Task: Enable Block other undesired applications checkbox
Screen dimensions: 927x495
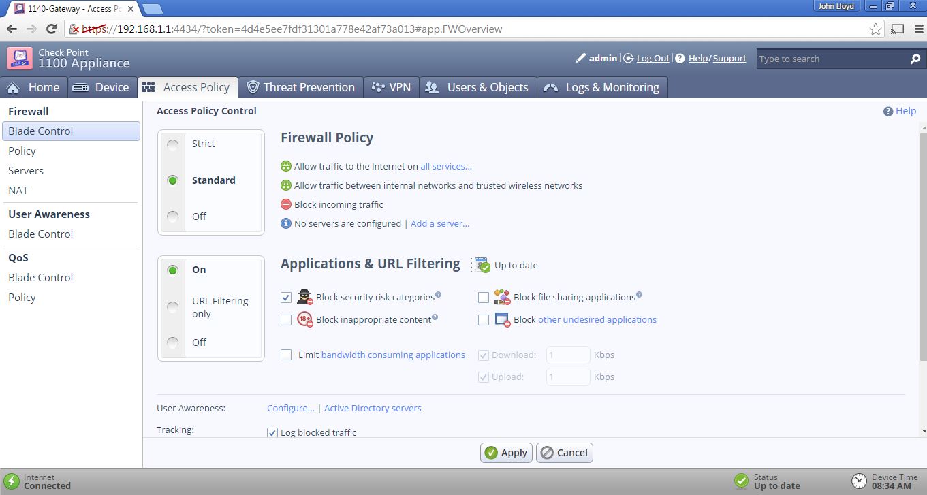Action: pyautogui.click(x=484, y=320)
